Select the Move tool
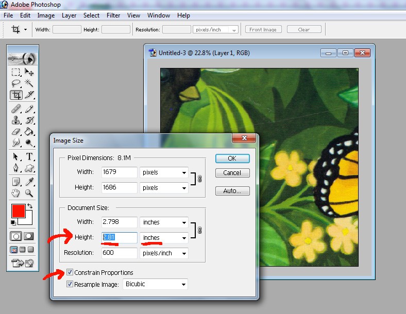Viewport: 406px width, 314px height. 29,72
